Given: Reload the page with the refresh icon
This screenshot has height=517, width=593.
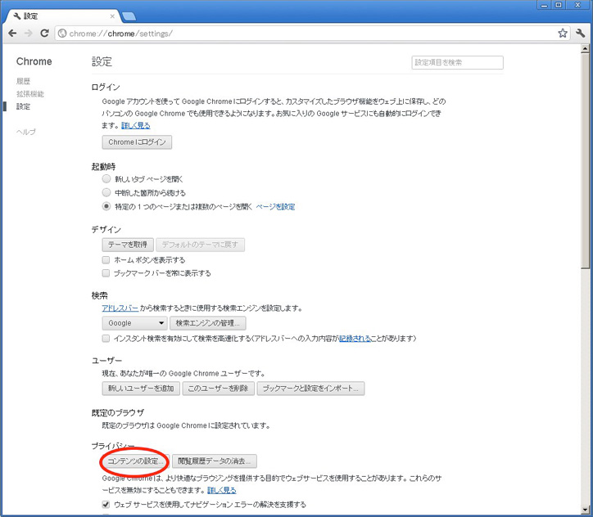Looking at the screenshot, I should click(44, 34).
